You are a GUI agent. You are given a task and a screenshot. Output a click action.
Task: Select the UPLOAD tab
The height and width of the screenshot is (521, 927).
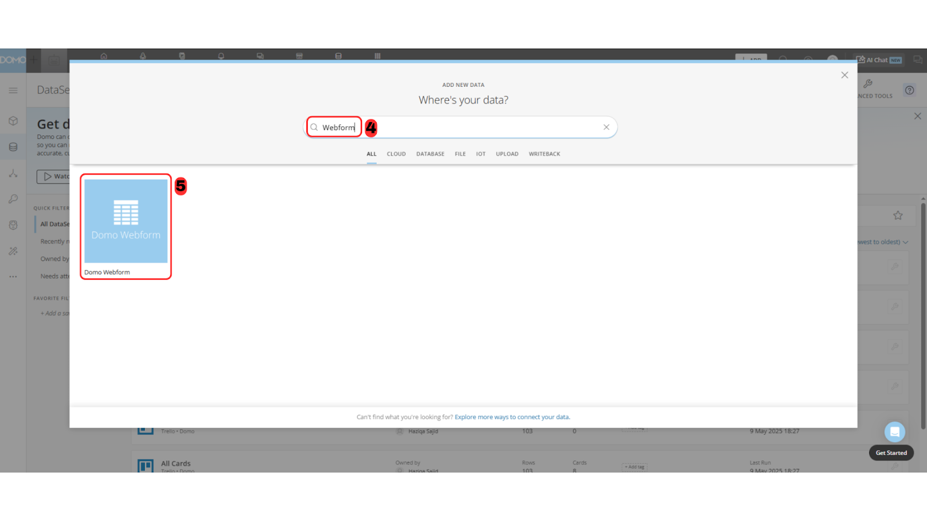[x=507, y=154]
